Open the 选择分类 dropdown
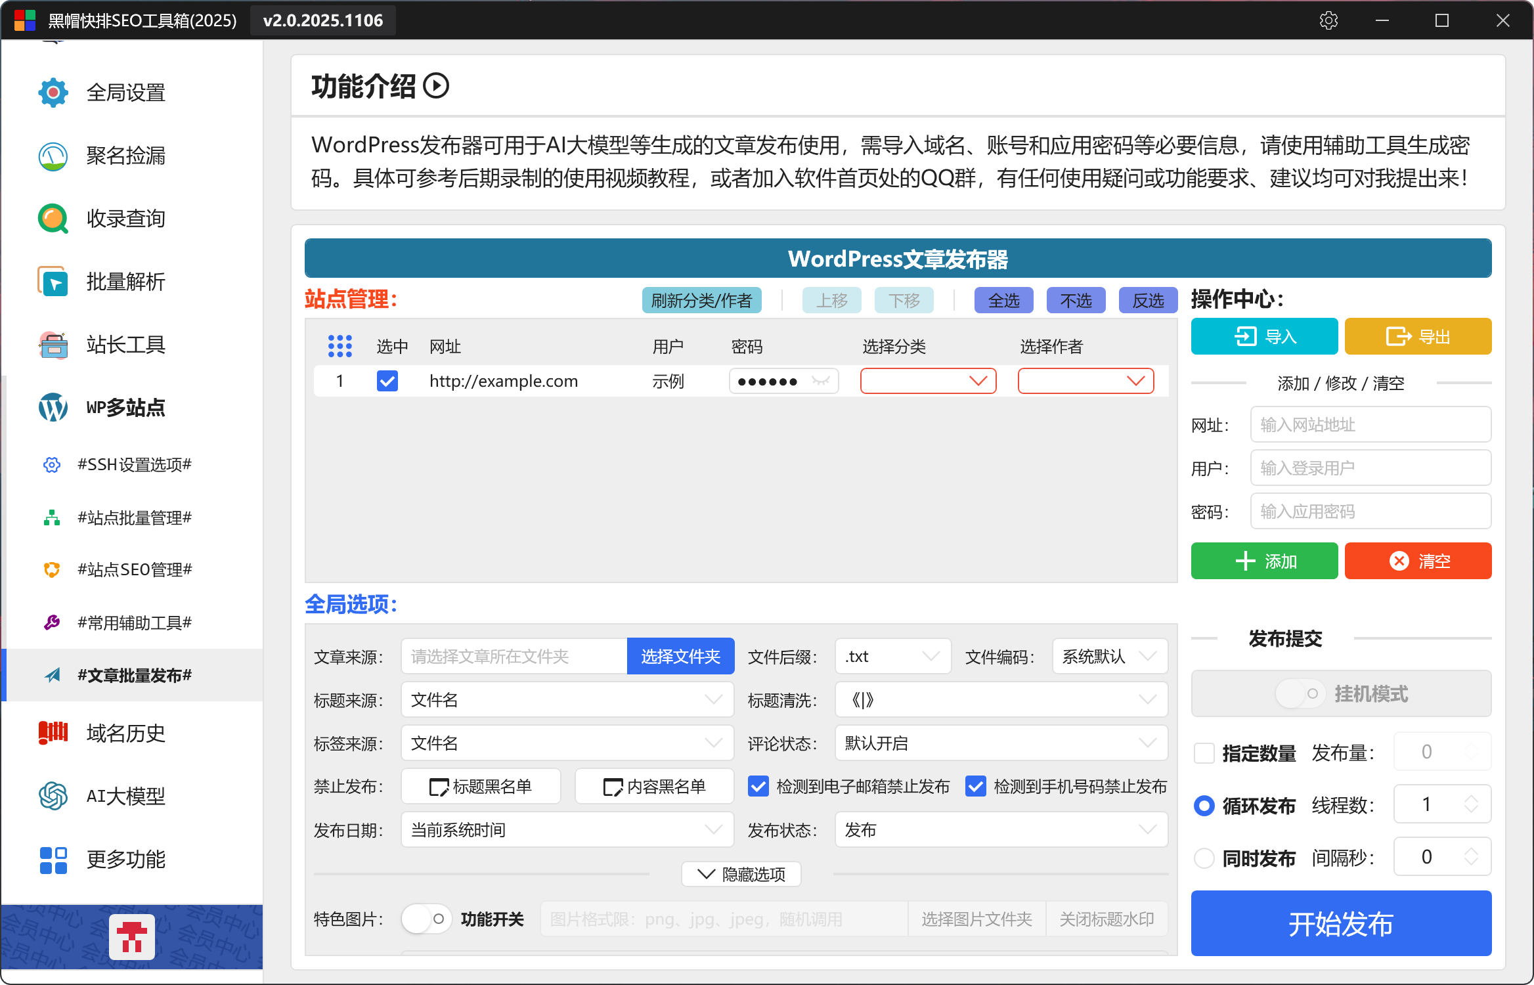The height and width of the screenshot is (985, 1534). (x=928, y=381)
